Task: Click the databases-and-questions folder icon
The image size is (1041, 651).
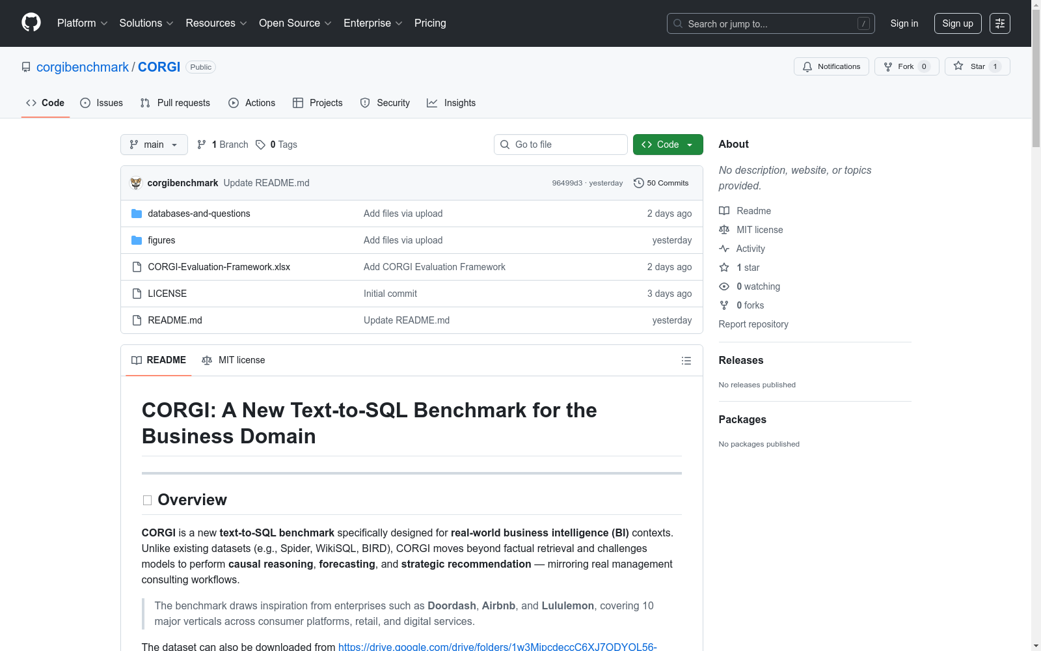Action: point(137,214)
